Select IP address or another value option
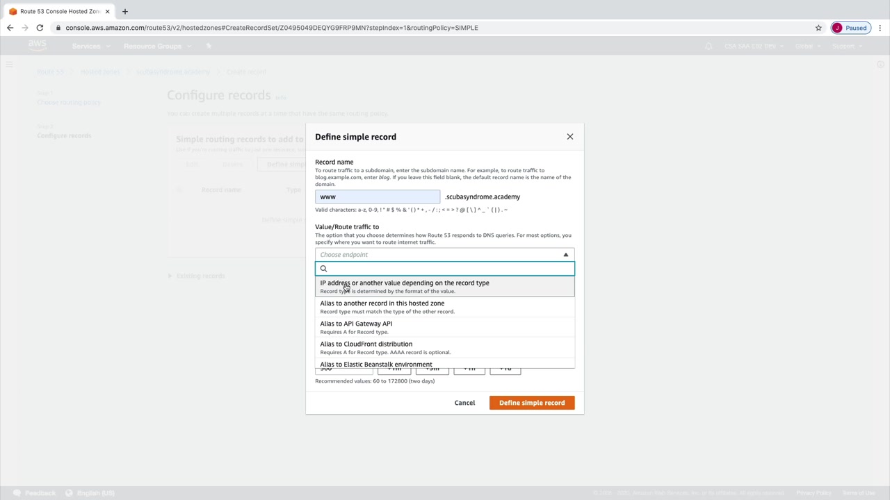This screenshot has height=500, width=890. [x=445, y=286]
